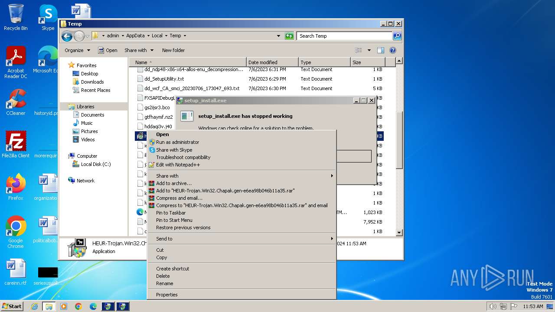Select gs2ijsr3.bco file

157,107
